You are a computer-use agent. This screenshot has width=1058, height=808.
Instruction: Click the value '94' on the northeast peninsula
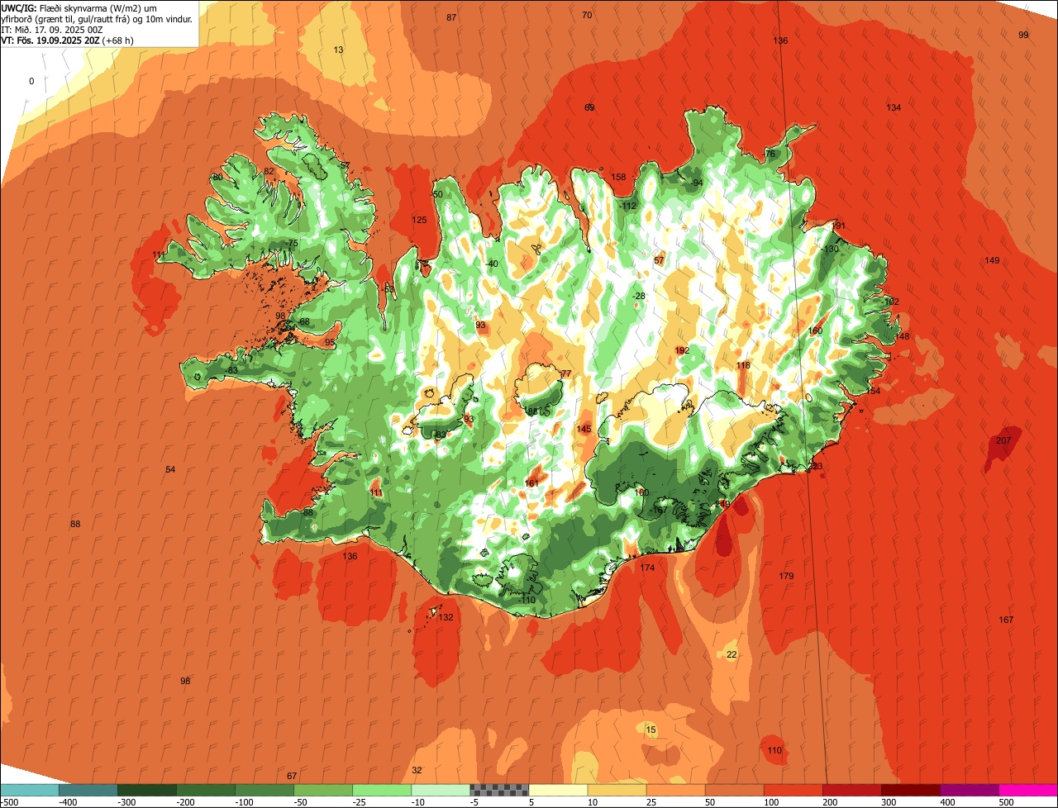(698, 183)
